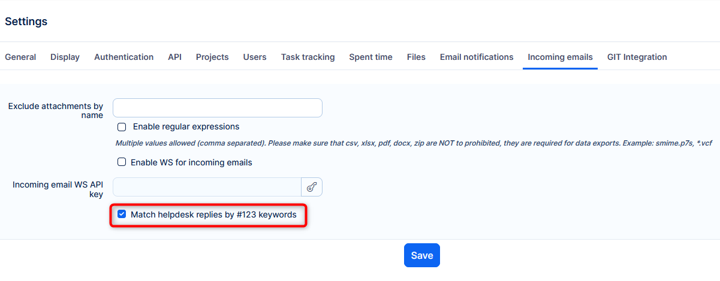The image size is (720, 281).
Task: Uncheck Match helpdesk replies by #123 keywords
Action: 122,214
